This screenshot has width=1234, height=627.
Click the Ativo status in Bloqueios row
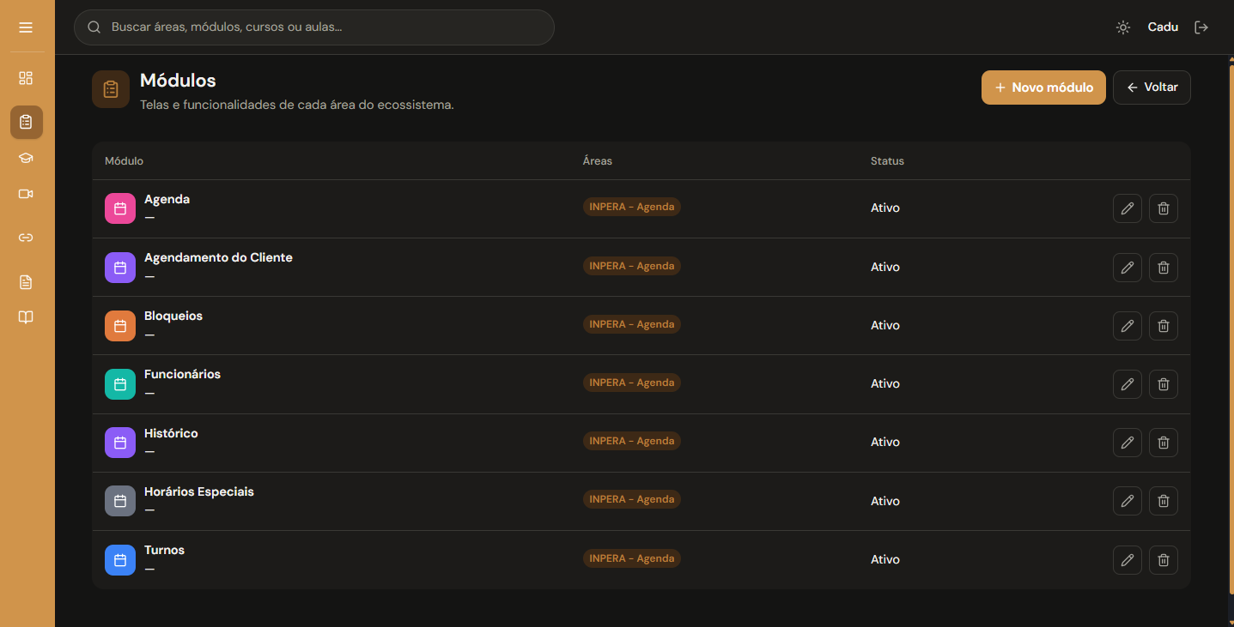pos(885,325)
